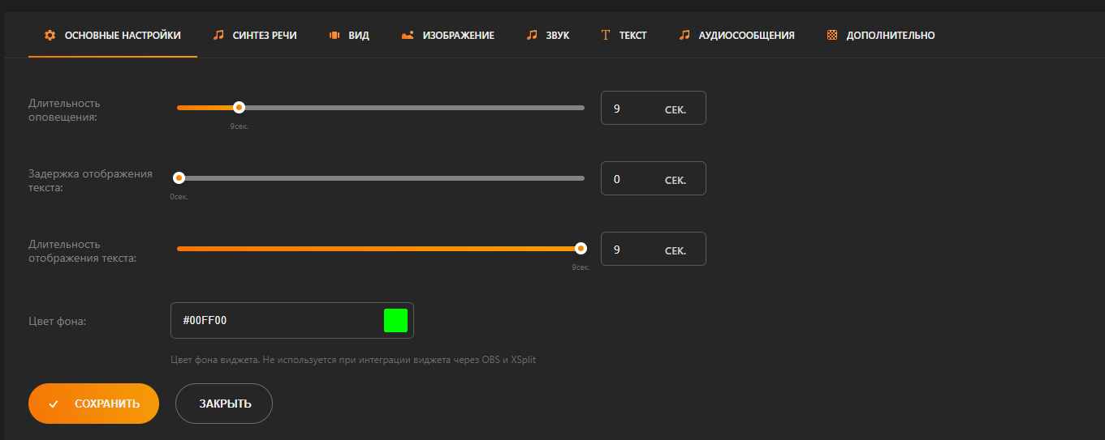Click the picture icon beside Изображение
The width and height of the screenshot is (1105, 440).
point(408,36)
